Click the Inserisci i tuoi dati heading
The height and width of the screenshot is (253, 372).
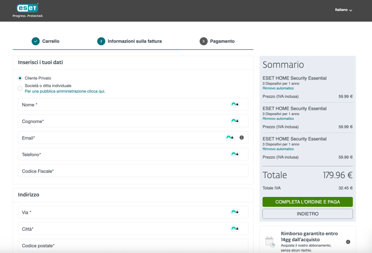(x=40, y=62)
